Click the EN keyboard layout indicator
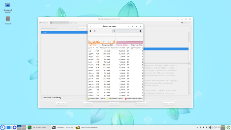 pos(197,127)
